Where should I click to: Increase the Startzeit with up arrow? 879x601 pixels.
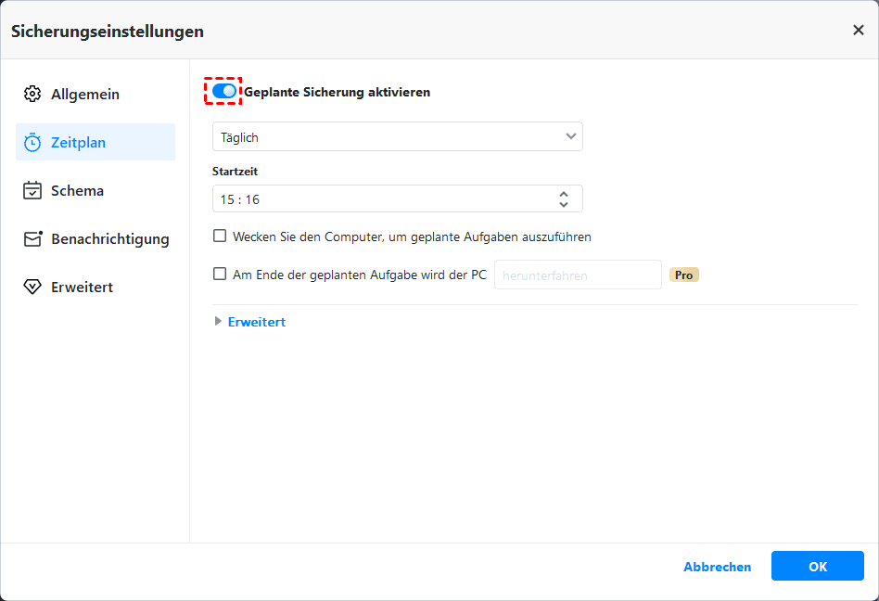(564, 194)
